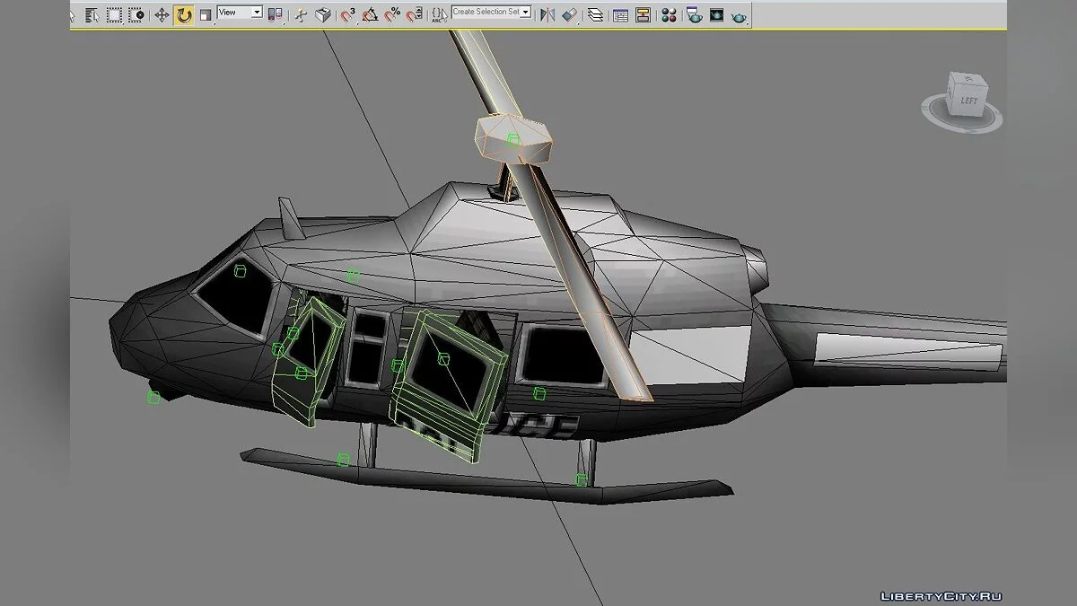The width and height of the screenshot is (1077, 606).
Task: Enable the Select and Manipulate tool
Action: point(301,14)
